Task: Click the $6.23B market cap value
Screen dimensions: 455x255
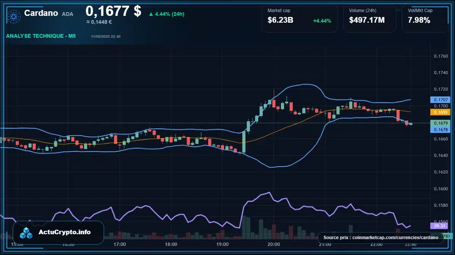Action: point(280,20)
